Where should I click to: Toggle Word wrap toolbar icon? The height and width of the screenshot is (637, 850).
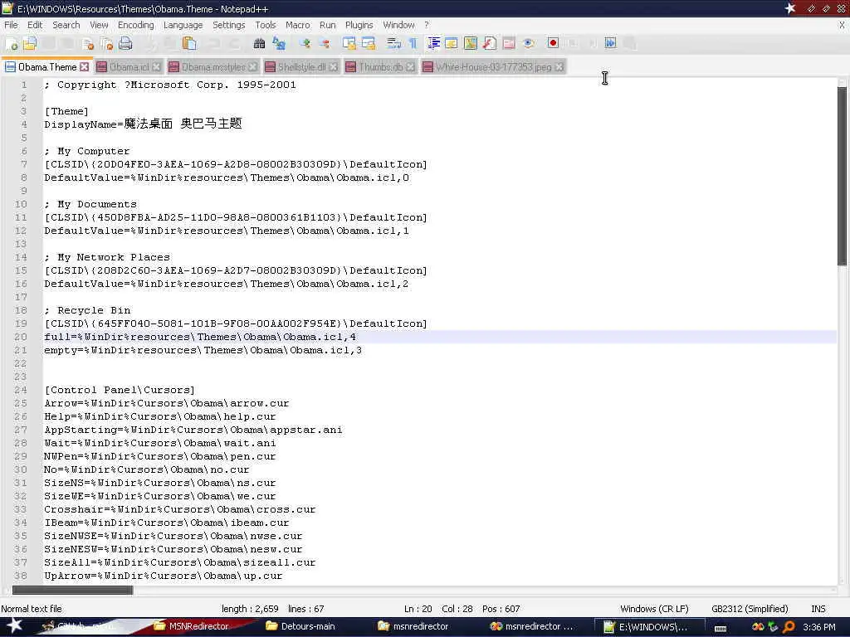click(394, 43)
